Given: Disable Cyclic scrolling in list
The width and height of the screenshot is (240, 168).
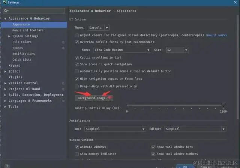Looking at the screenshot, I should (76, 57).
